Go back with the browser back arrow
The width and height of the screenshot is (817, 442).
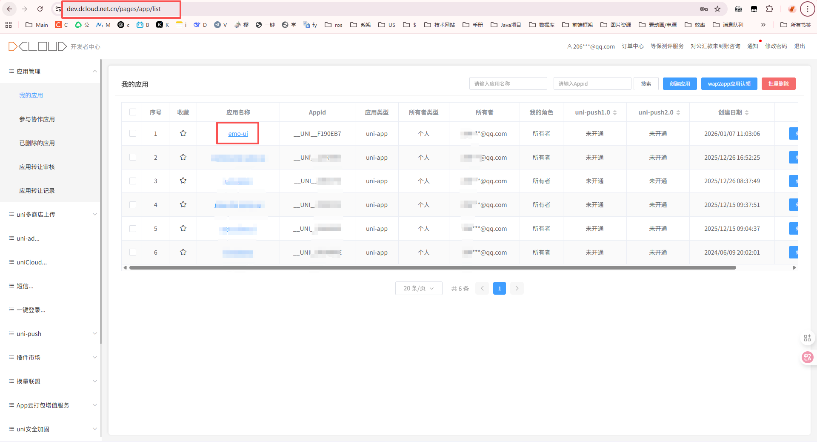(x=9, y=9)
